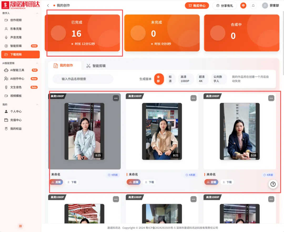Click 下载 under the 0:25 video
Viewport: 284px width, 232px height.
click(72, 182)
